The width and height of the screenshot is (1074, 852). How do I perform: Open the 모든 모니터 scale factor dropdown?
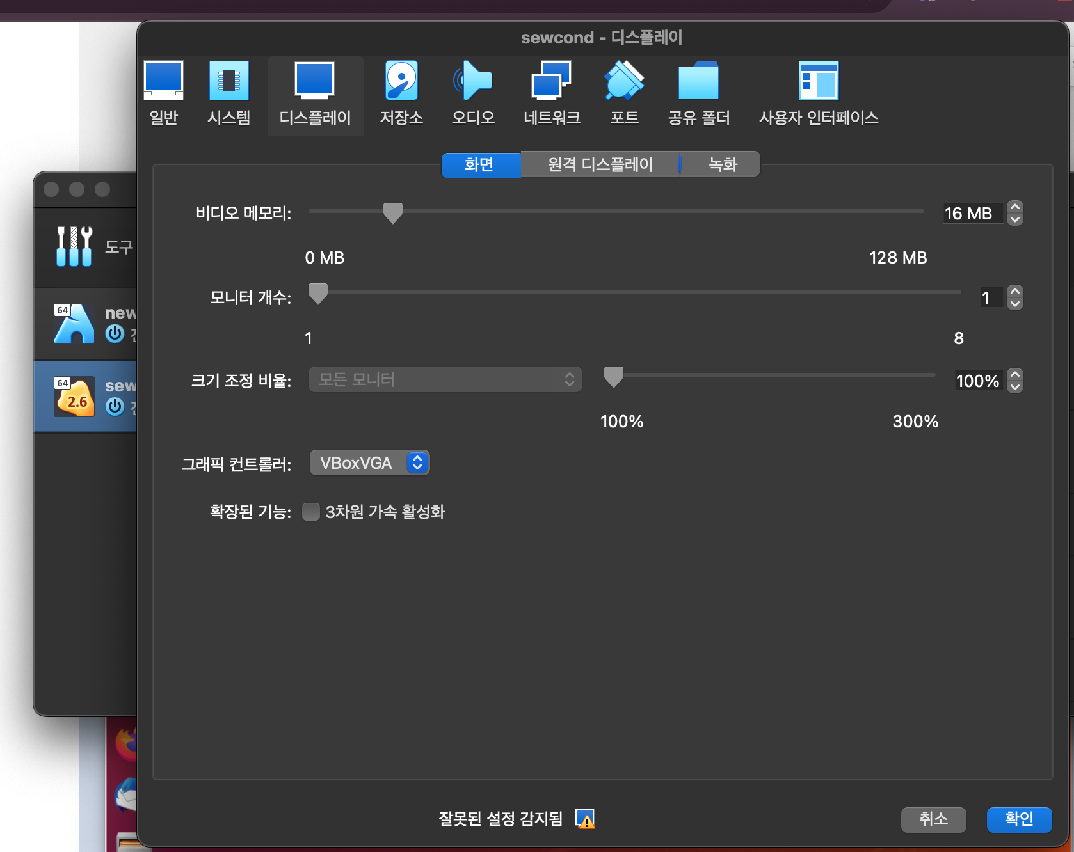click(445, 379)
